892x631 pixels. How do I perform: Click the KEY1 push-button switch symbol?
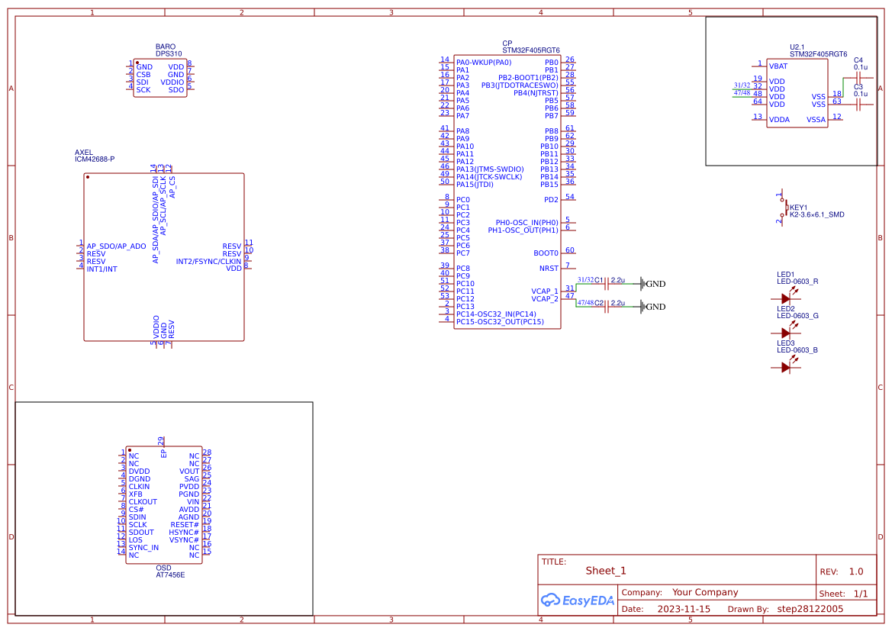pos(783,208)
